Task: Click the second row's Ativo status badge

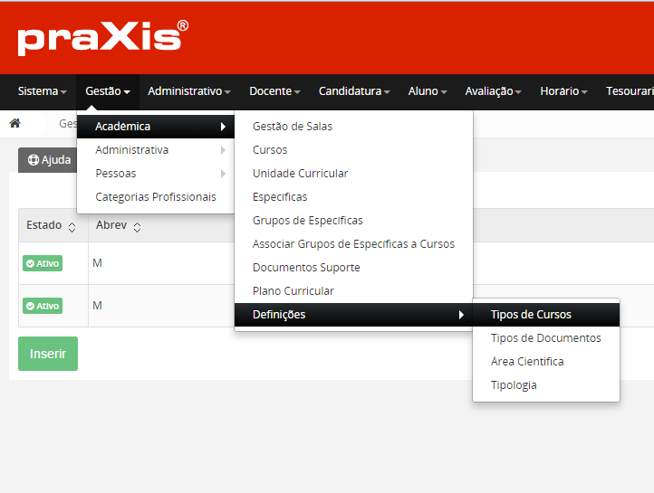Action: click(x=43, y=306)
